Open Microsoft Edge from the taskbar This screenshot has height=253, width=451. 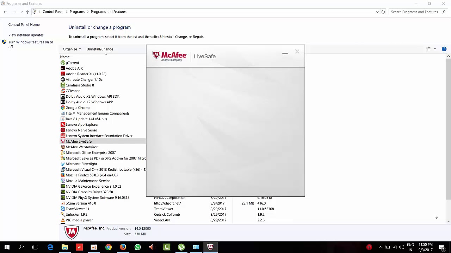pyautogui.click(x=50, y=247)
